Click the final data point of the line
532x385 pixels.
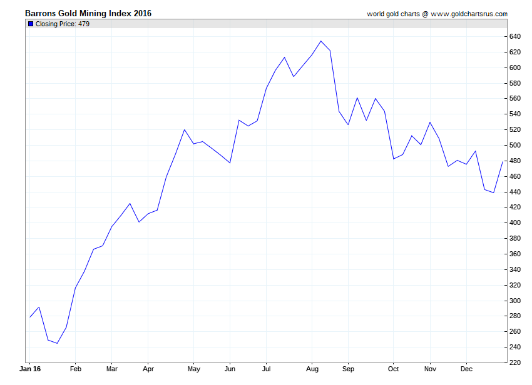(x=503, y=162)
